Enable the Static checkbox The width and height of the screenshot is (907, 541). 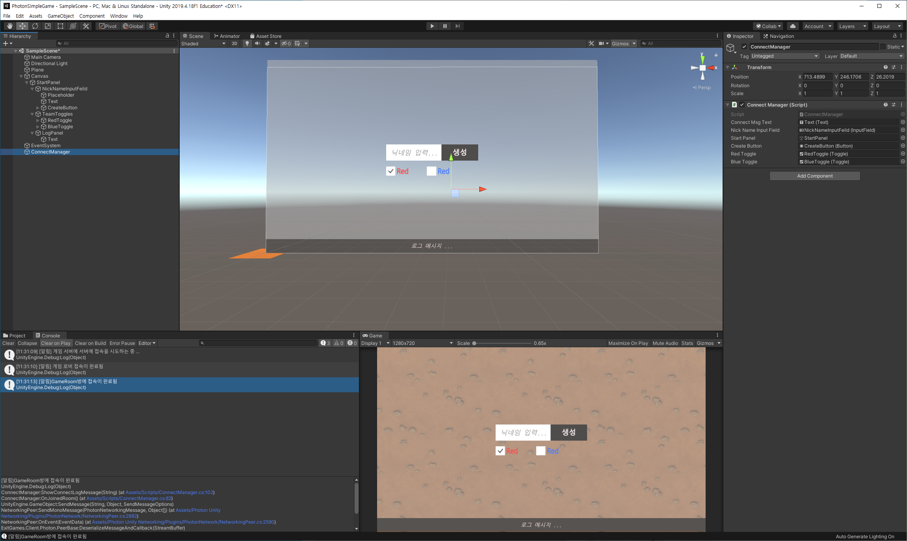coord(883,47)
